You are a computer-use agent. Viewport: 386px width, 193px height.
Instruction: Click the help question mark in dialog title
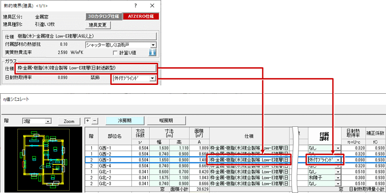point(135,5)
